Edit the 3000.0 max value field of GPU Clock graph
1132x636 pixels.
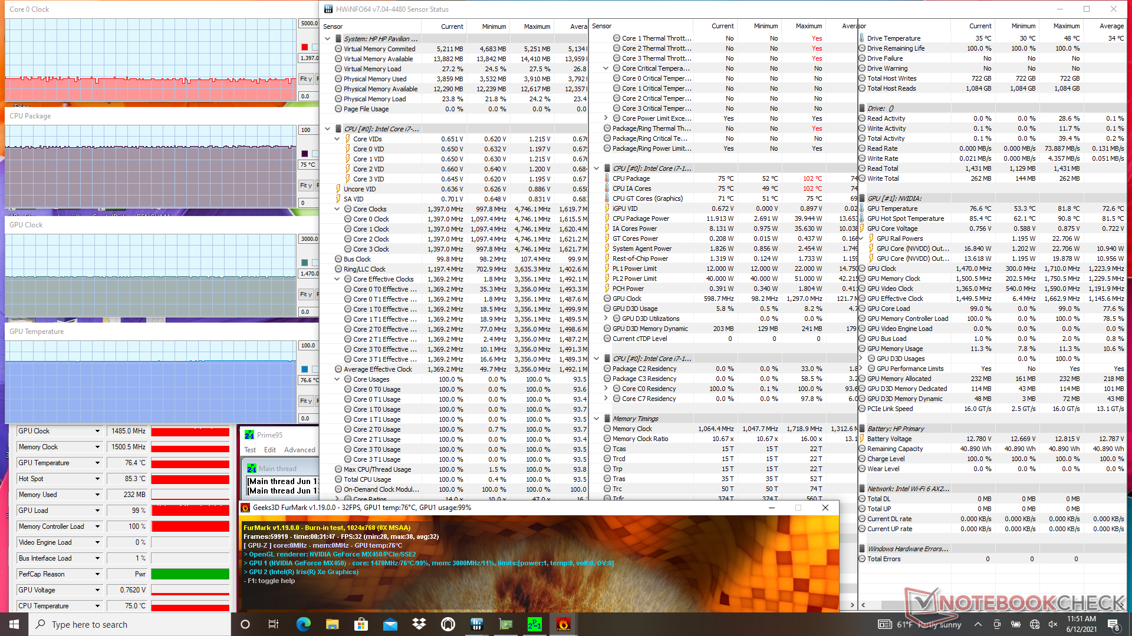tap(309, 239)
